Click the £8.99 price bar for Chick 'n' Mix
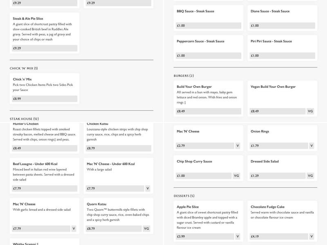 tap(45, 98)
